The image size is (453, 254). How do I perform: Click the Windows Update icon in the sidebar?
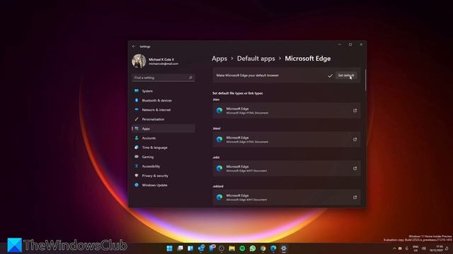click(137, 185)
